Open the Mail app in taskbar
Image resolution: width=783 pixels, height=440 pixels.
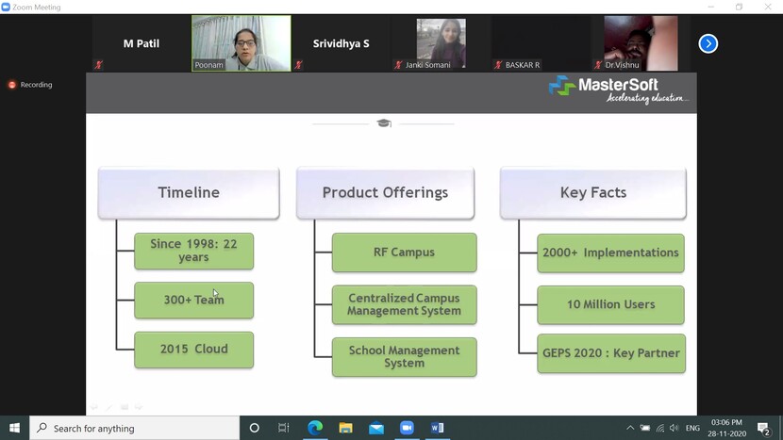[376, 428]
